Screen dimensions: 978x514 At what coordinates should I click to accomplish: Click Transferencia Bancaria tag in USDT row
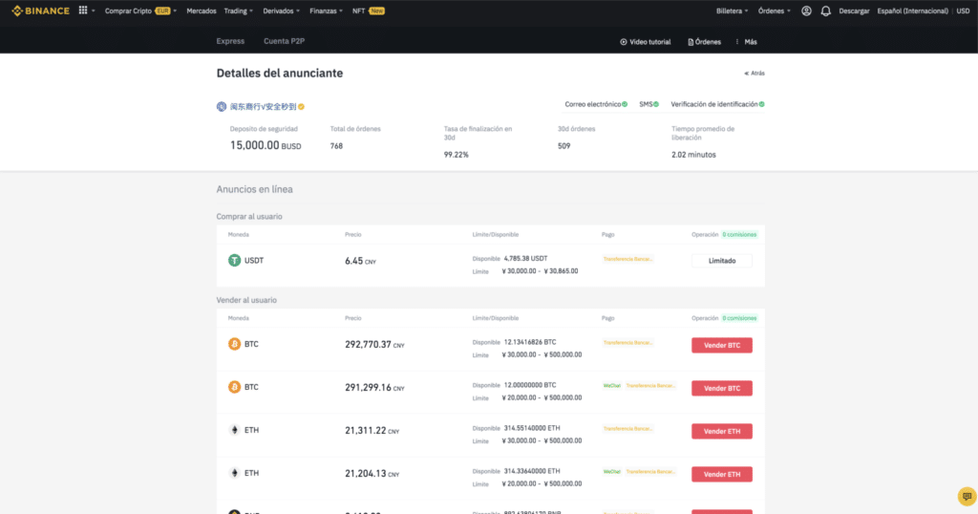pyautogui.click(x=628, y=259)
